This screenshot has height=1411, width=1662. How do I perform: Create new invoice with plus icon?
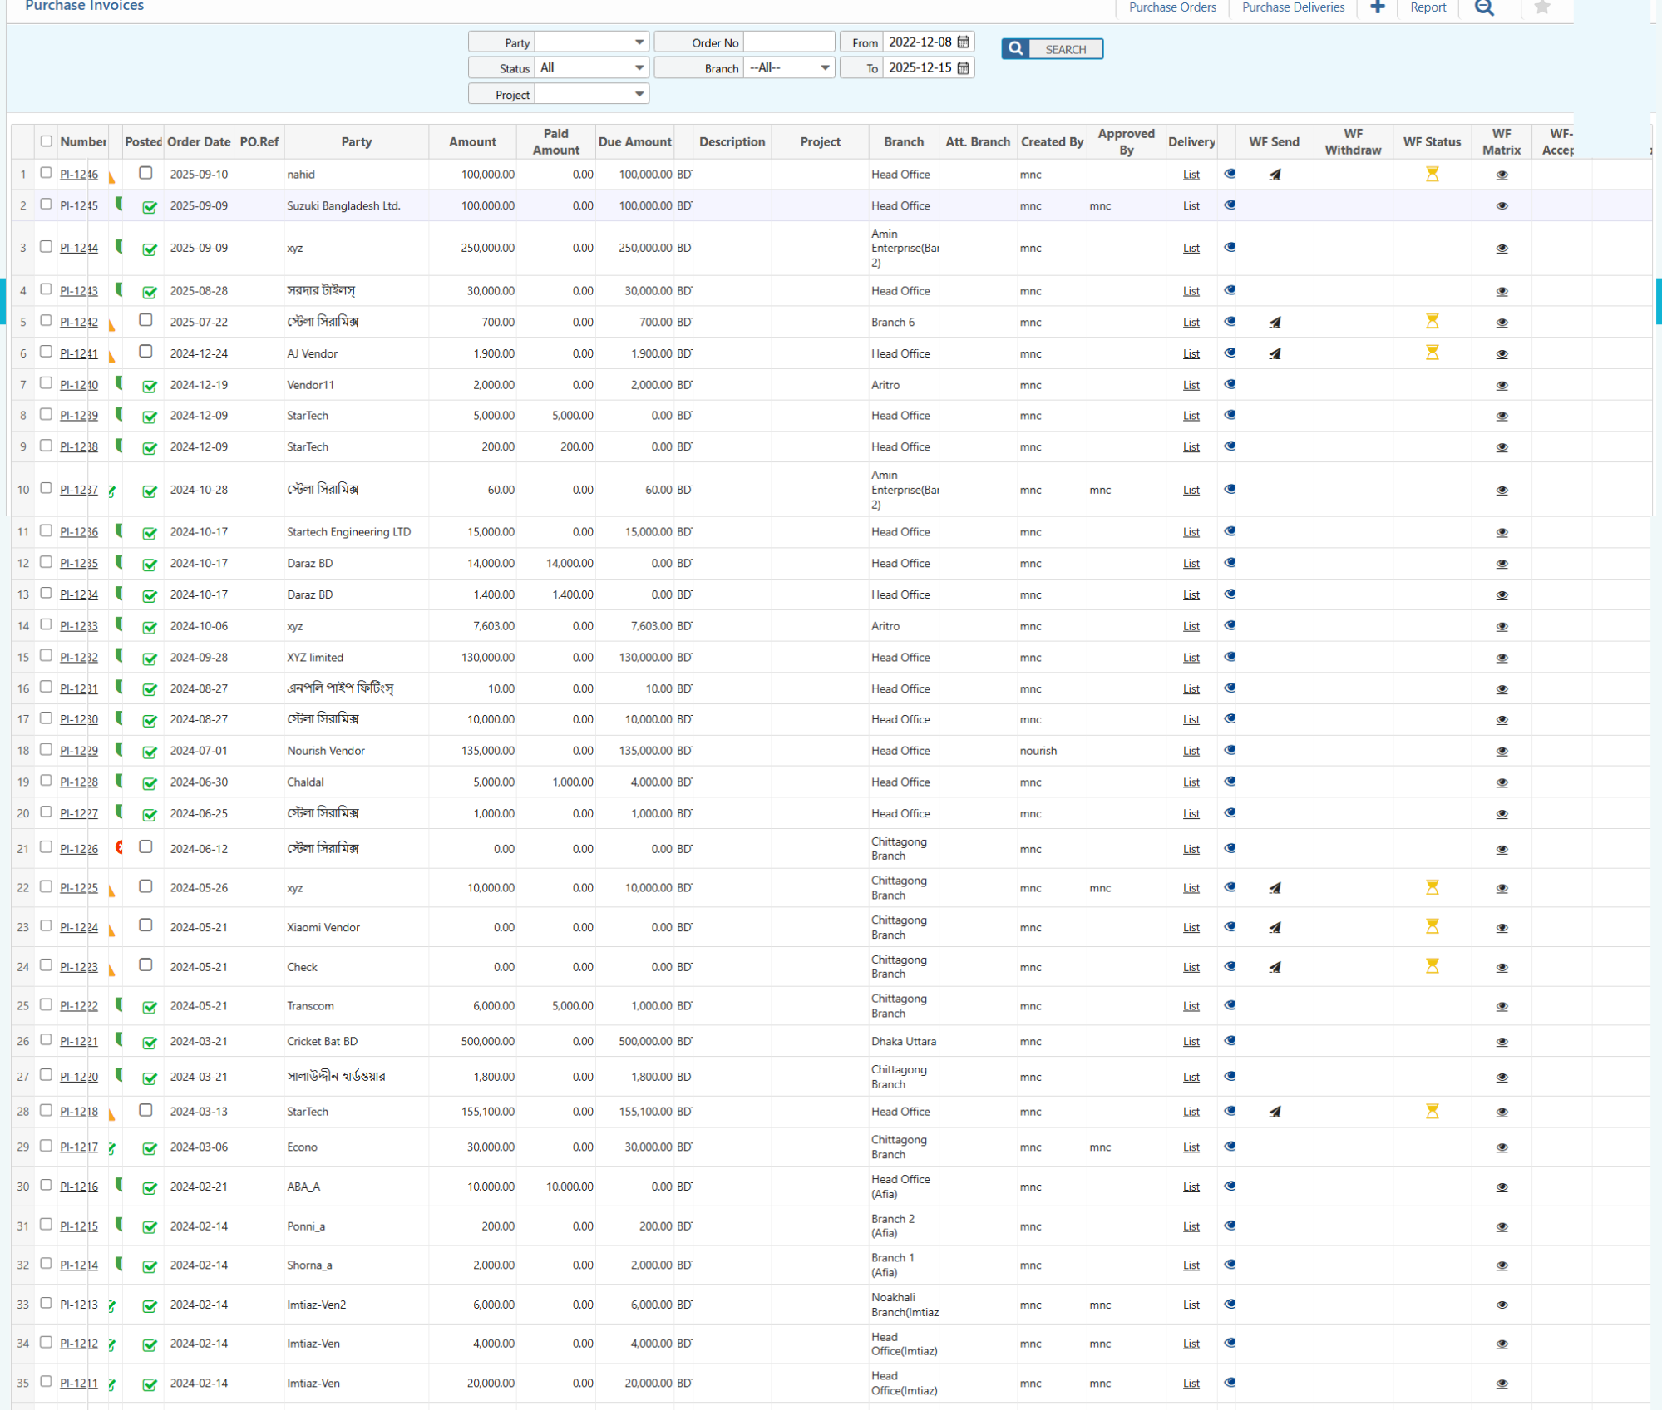1376,7
